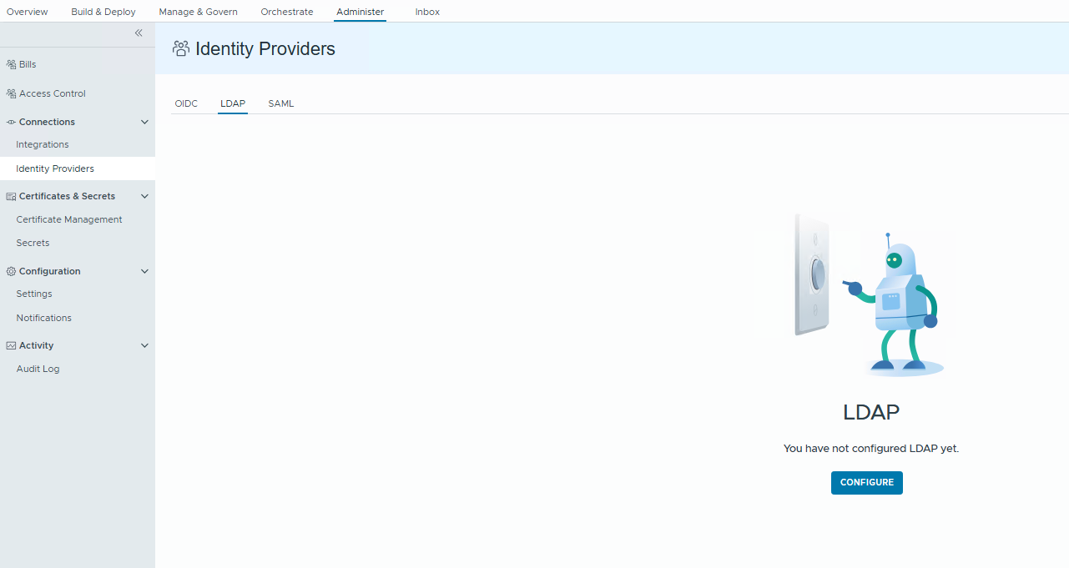
Task: Collapse the sidebar with double-chevron icon
Action: (x=139, y=33)
